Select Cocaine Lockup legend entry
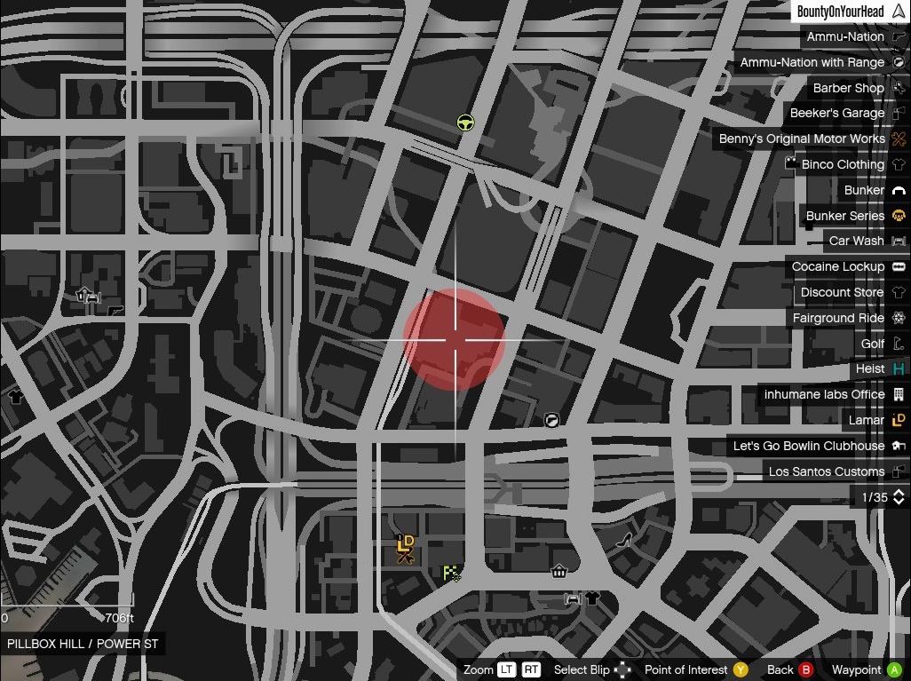911x681 pixels. (x=837, y=266)
